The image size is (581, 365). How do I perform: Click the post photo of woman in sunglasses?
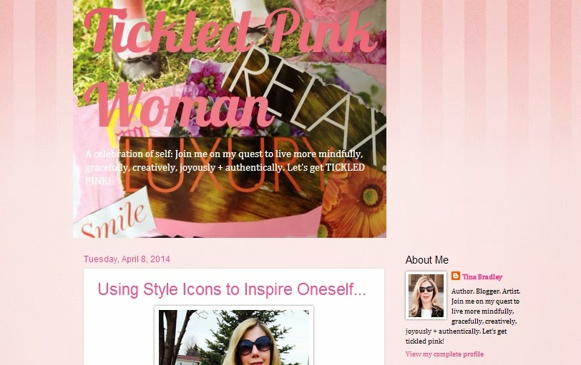[x=234, y=336]
